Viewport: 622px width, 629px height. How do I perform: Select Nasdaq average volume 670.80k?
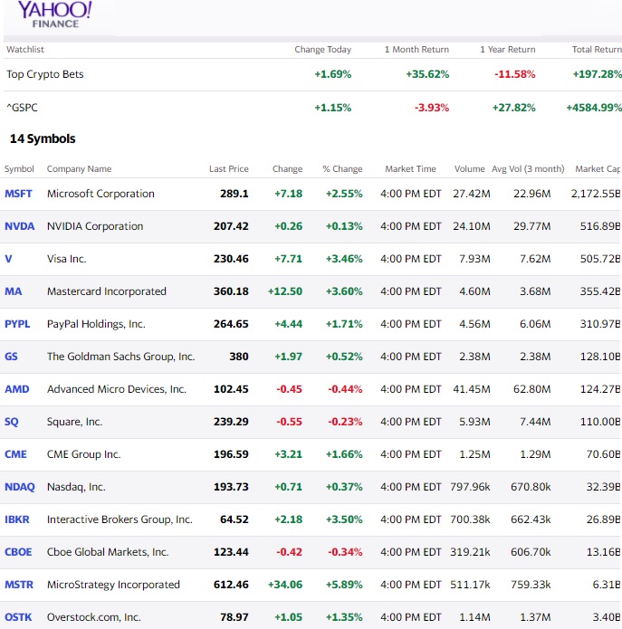531,487
